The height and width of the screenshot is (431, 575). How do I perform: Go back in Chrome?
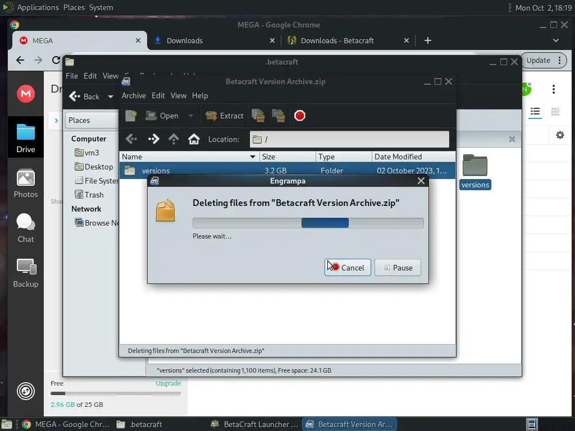click(20, 60)
